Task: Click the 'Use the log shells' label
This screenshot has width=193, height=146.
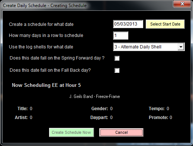Action: point(41,47)
